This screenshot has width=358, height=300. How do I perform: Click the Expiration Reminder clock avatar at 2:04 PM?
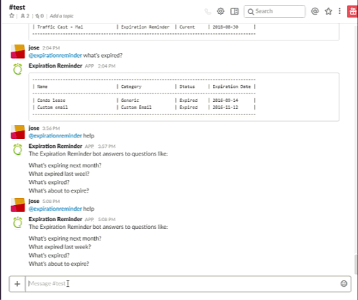(x=17, y=69)
